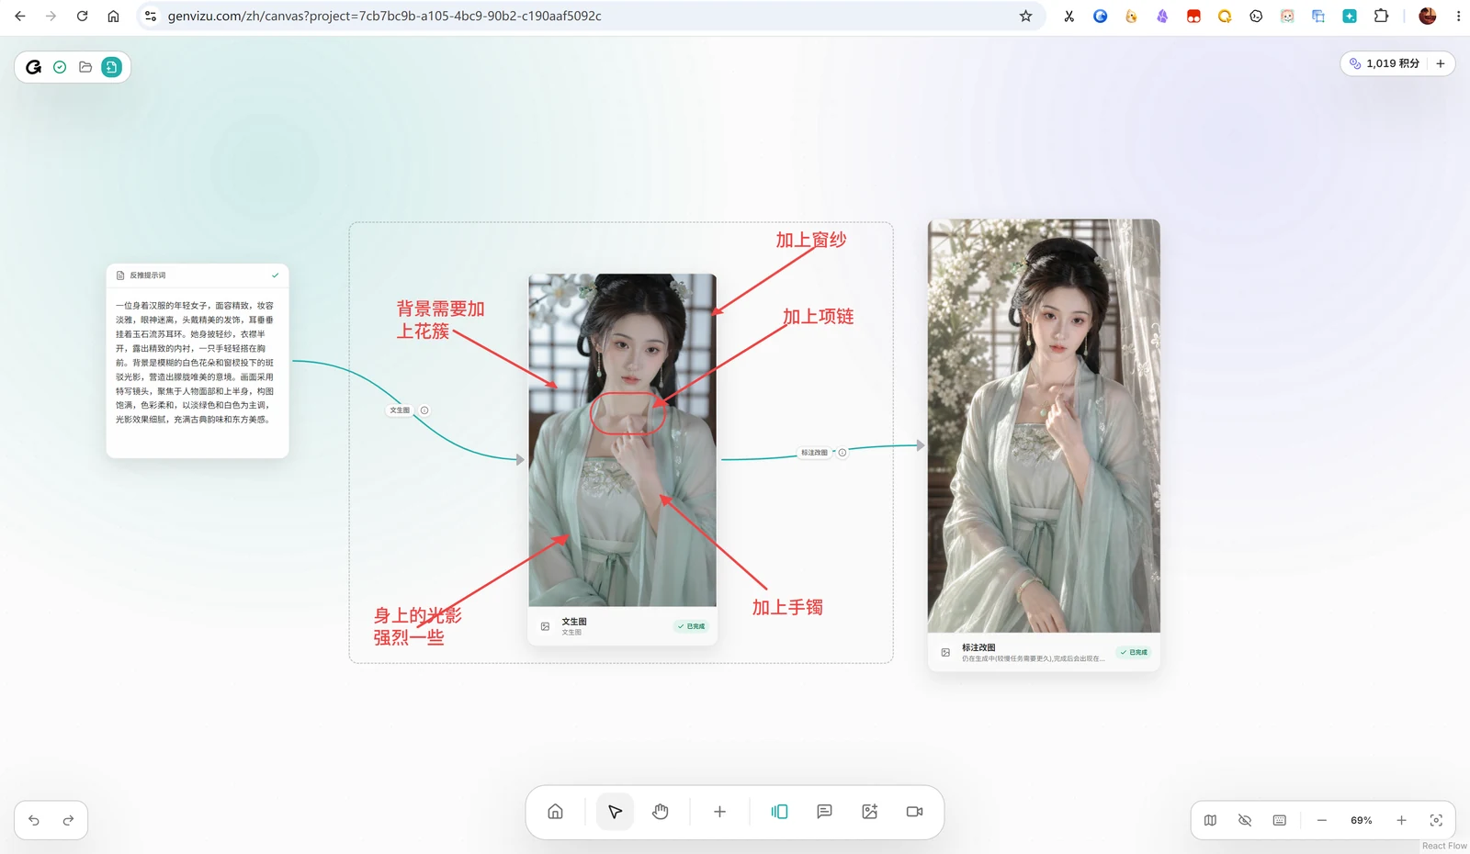Click the teal new document icon
The width and height of the screenshot is (1470, 854).
pyautogui.click(x=111, y=67)
